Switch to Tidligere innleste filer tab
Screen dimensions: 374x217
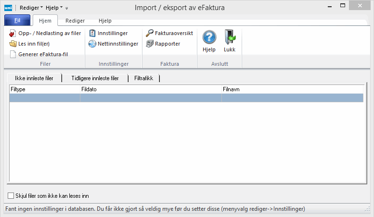pyautogui.click(x=94, y=78)
